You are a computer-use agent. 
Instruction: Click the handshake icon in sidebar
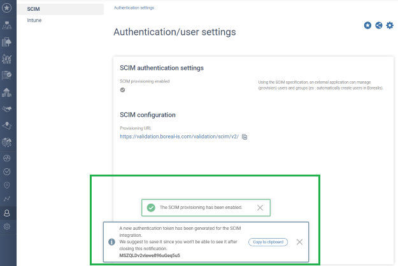click(x=8, y=109)
